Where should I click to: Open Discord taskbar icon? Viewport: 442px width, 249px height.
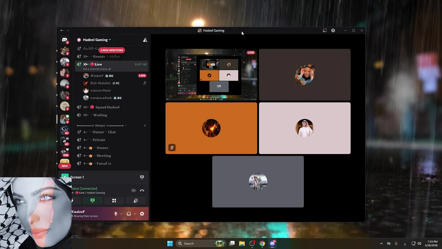272,243
